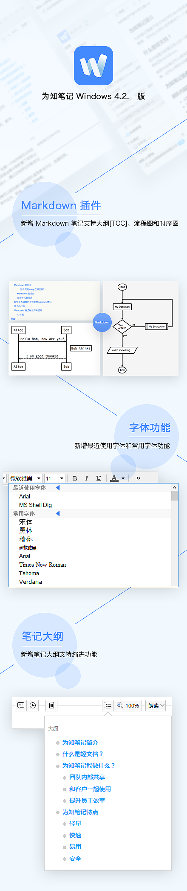The width and height of the screenshot is (187, 891).
Task: Select MS Shell Dlg font
Action: [35, 505]
